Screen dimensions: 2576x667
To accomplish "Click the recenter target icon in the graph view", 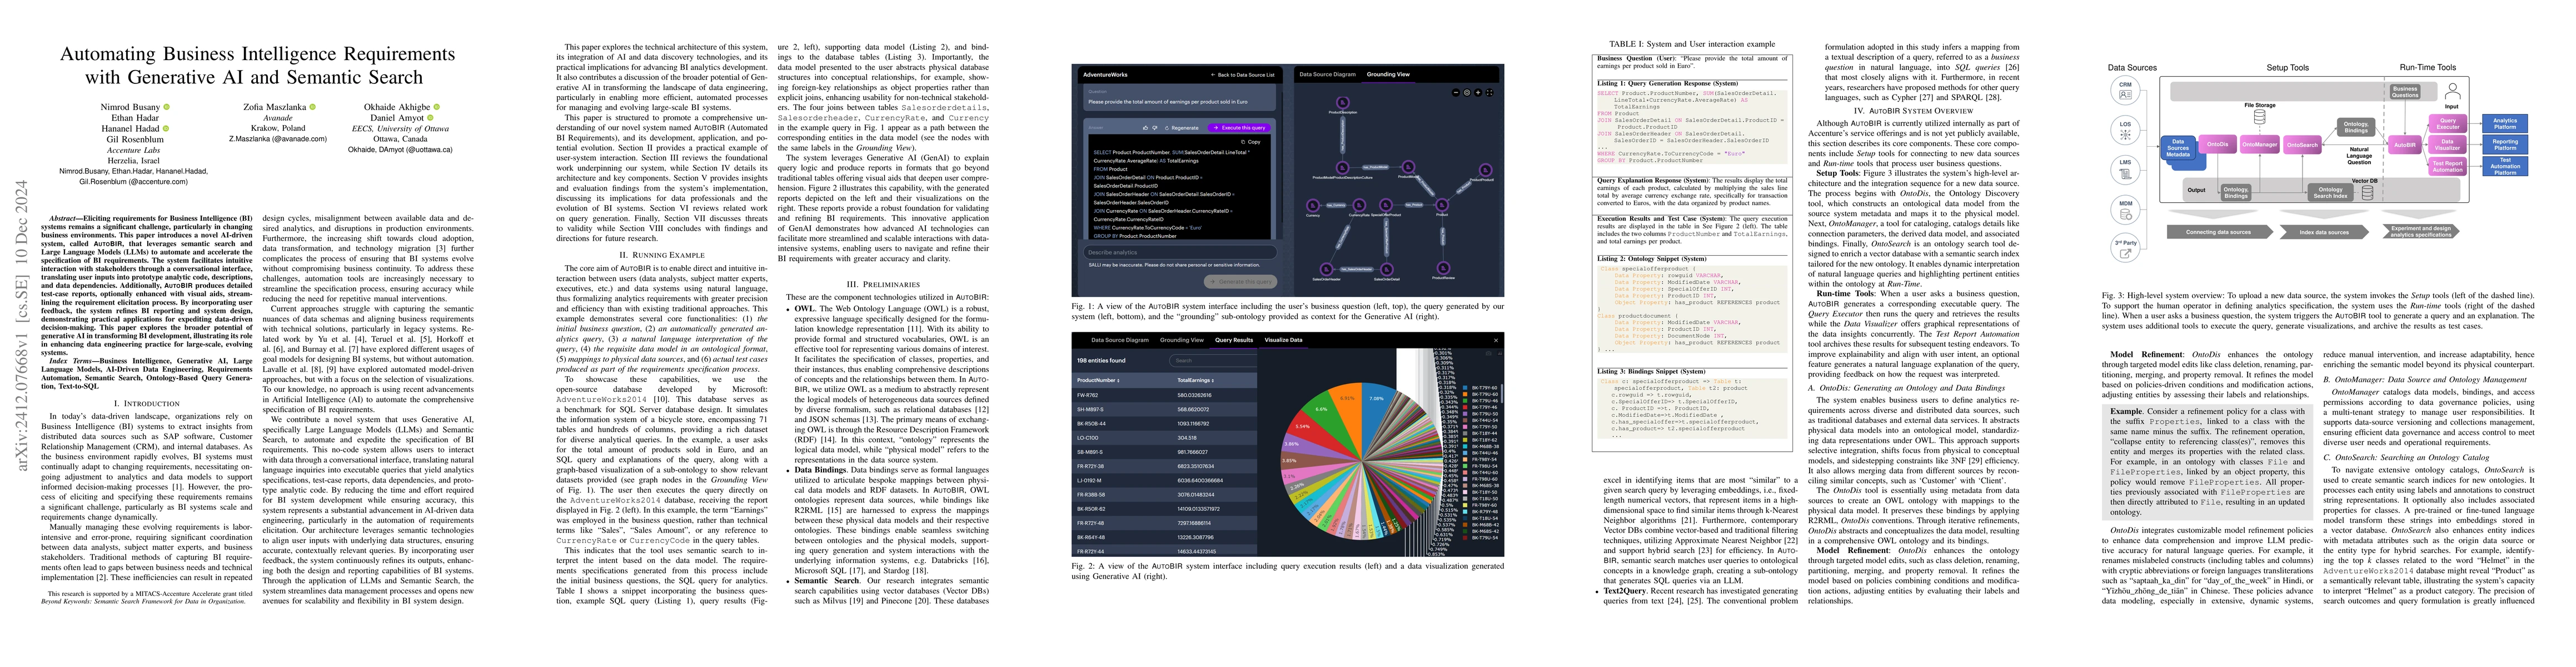I will click(x=1467, y=93).
